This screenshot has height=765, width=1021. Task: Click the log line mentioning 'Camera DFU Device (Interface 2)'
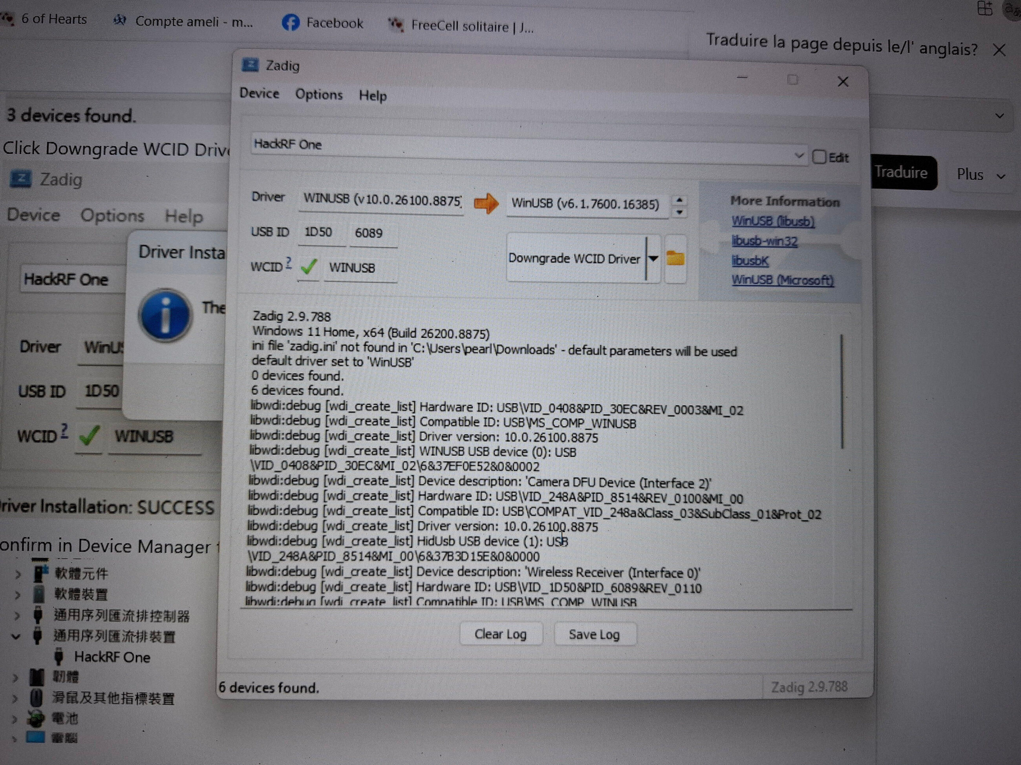[x=479, y=482]
